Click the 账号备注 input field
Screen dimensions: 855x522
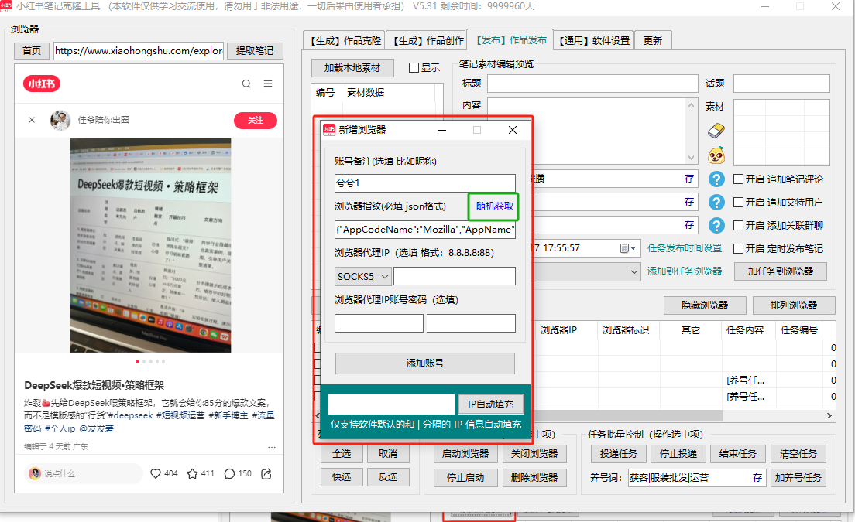424,183
